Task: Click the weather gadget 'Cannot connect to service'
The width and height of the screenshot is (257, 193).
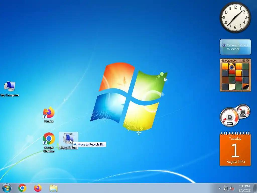Action: (x=235, y=47)
